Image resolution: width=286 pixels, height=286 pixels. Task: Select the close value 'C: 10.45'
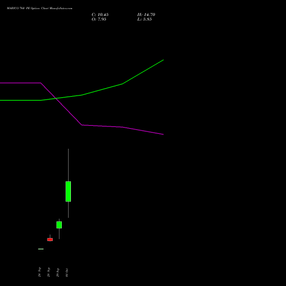coord(100,15)
